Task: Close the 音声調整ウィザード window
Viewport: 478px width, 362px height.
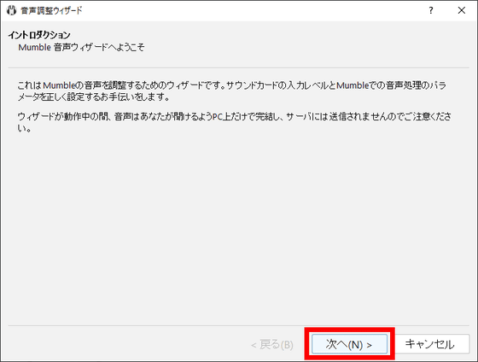Action: [462, 11]
